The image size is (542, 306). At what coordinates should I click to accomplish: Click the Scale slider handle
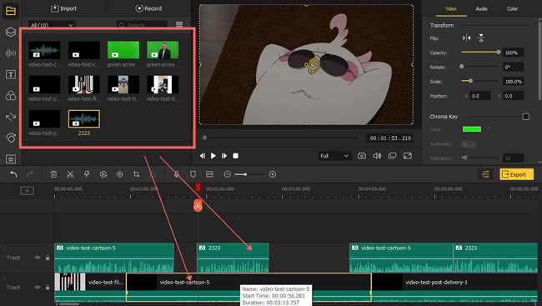tap(470, 81)
